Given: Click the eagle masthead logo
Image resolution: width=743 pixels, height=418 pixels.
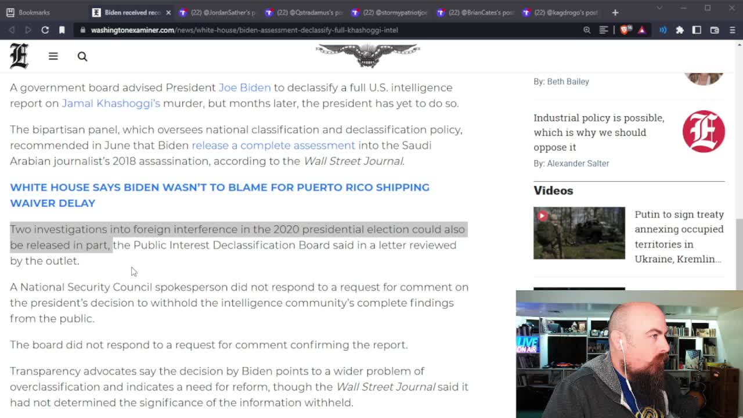Looking at the screenshot, I should pos(367,56).
